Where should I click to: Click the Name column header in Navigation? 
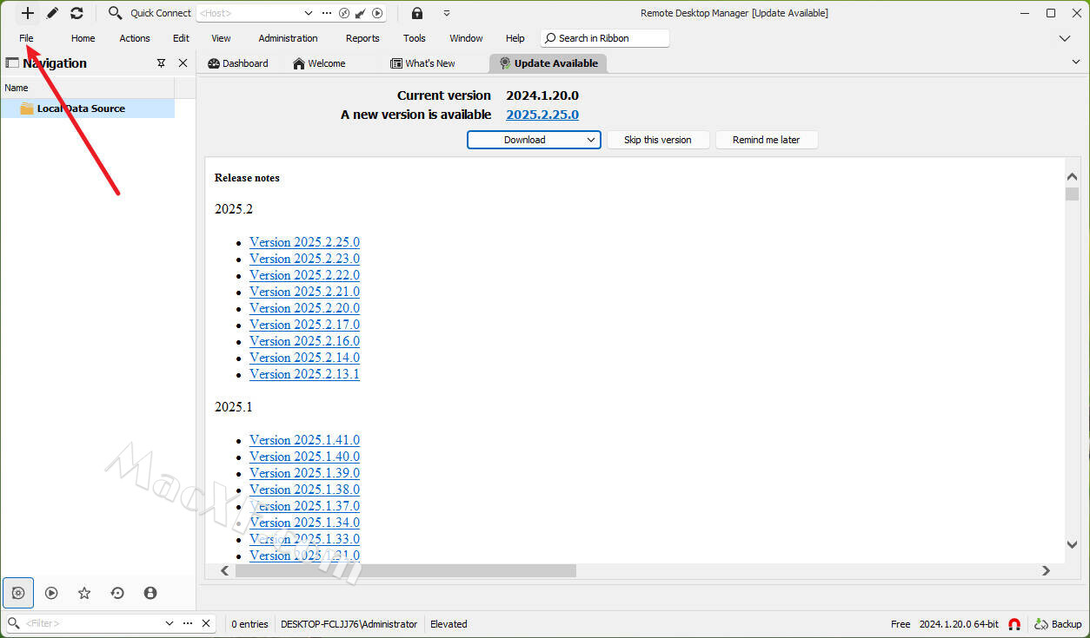point(88,88)
